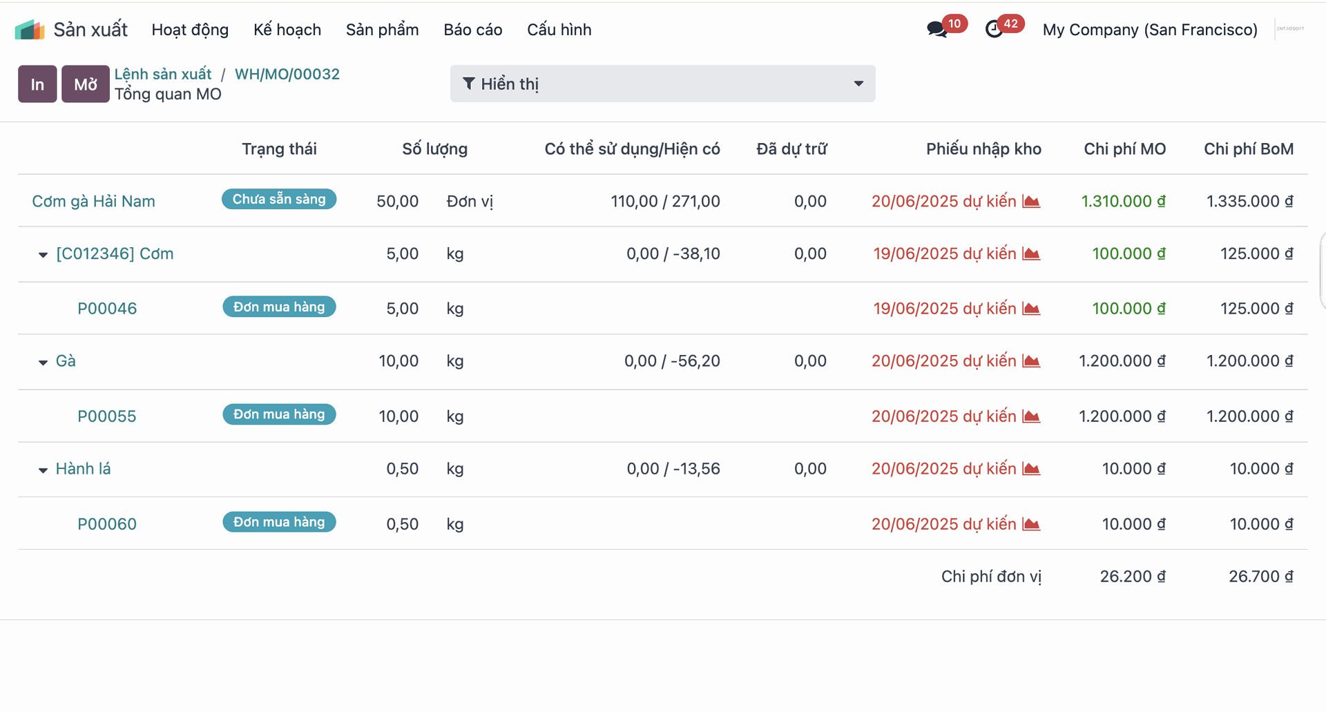Click the company logo avatar at top right

(x=1290, y=29)
